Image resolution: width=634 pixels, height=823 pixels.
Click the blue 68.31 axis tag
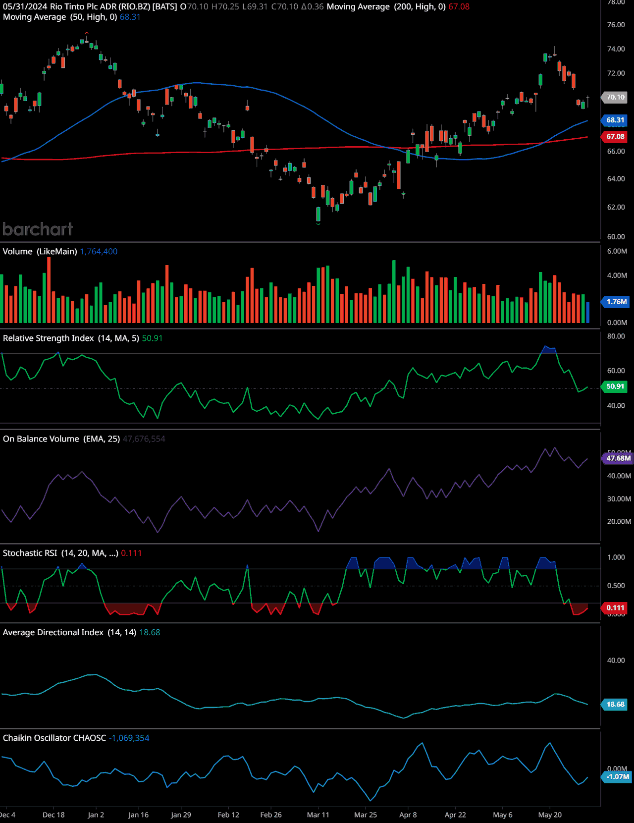[615, 120]
